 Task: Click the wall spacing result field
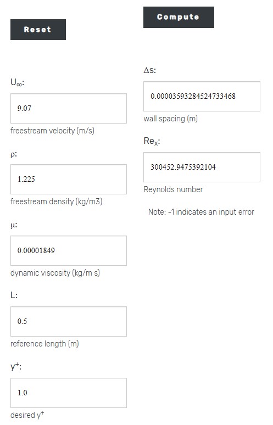tap(202, 96)
